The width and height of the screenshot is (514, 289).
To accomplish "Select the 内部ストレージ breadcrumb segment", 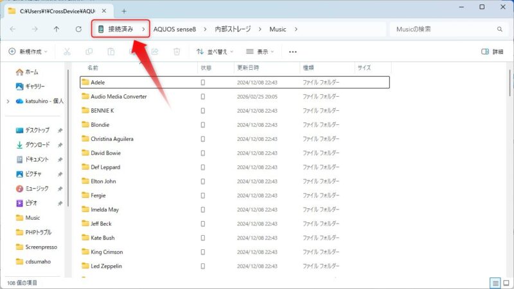I will click(231, 29).
